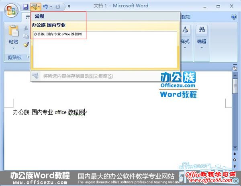Click the vertical scrollbar up arrow
The width and height of the screenshot is (241, 186).
coord(235,75)
